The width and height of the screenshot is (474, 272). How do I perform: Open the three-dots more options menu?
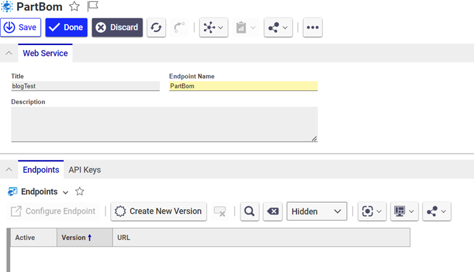[312, 27]
